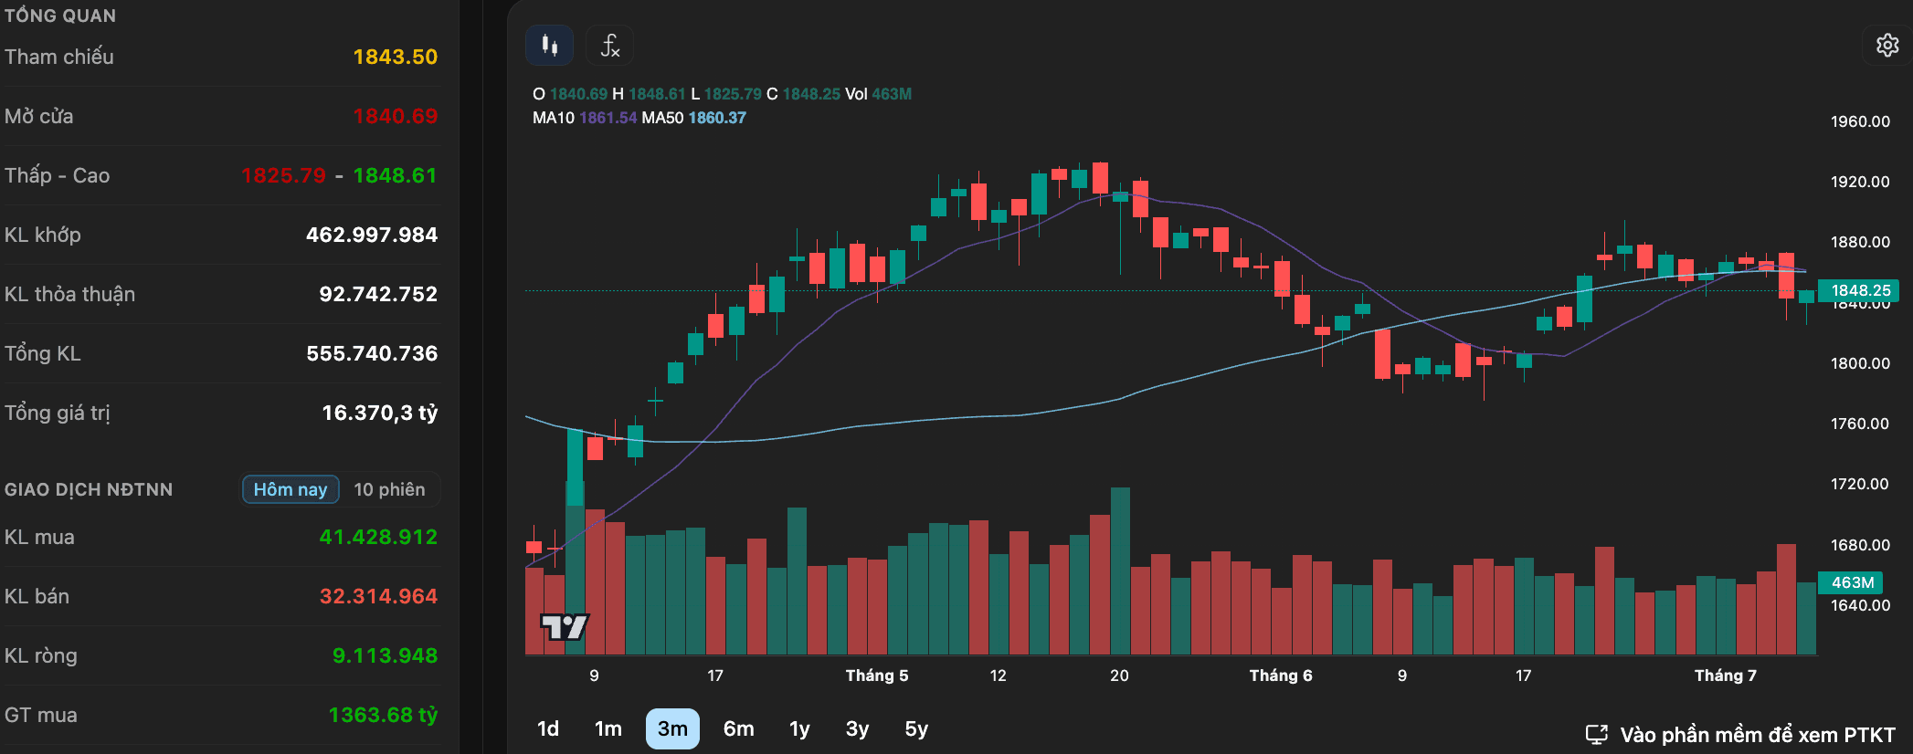
Task: Open chart settings gear icon
Action: [x=1887, y=45]
